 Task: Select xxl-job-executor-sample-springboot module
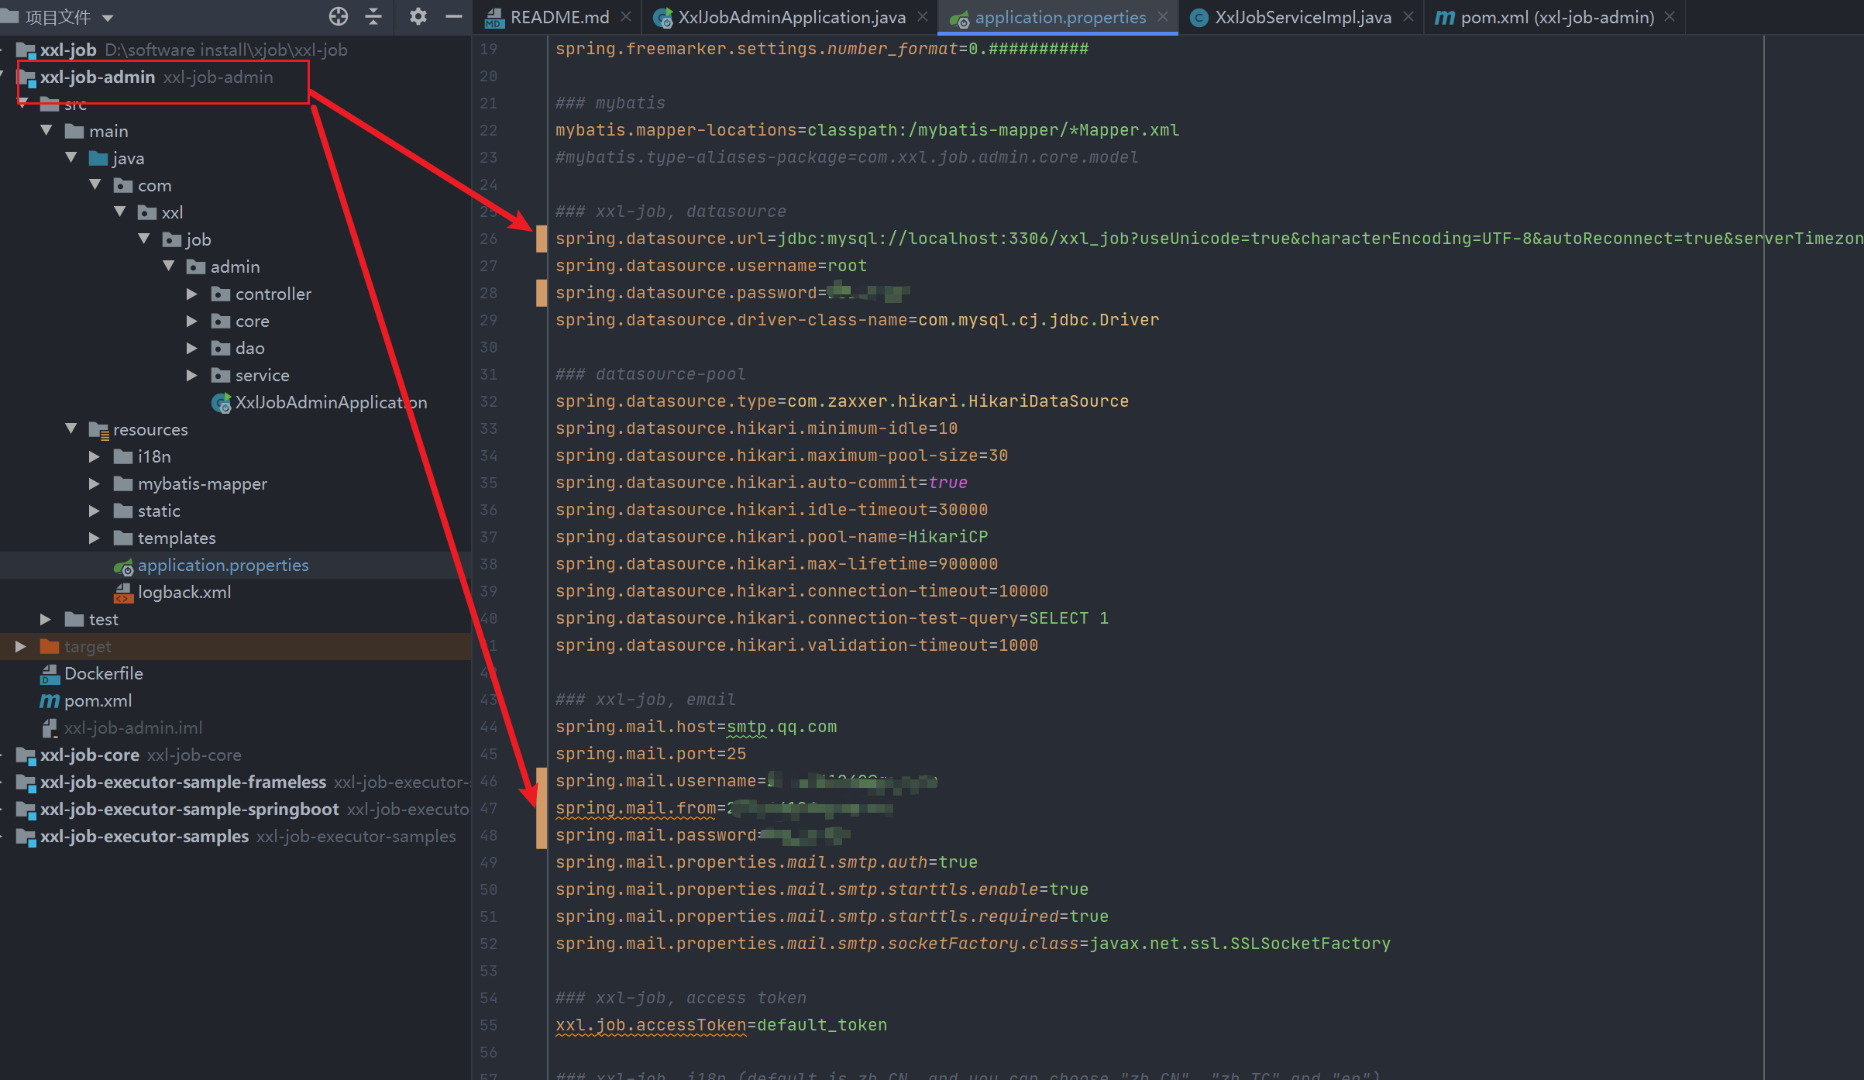coord(190,809)
